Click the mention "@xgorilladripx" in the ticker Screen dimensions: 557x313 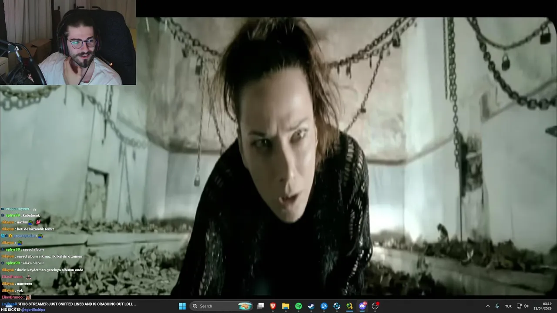33,310
